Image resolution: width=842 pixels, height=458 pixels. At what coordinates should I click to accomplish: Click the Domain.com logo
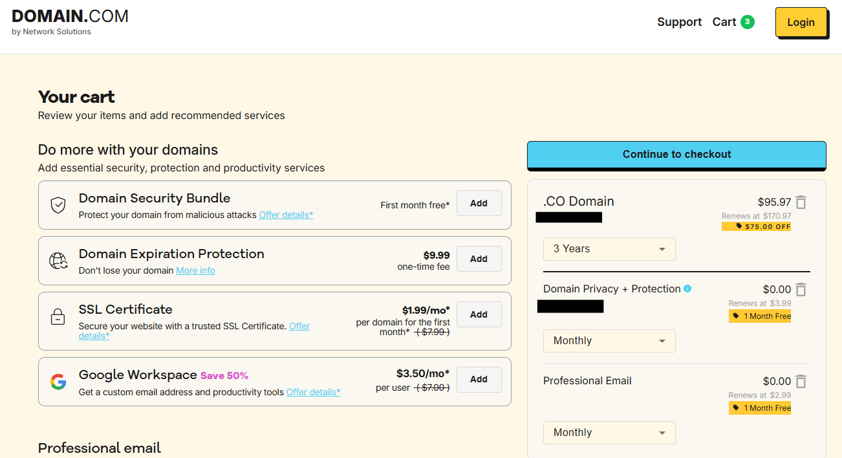tap(70, 21)
